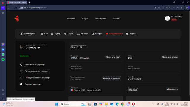This screenshot has width=190, height=107.
Task: Open a new browser tab with plus
Action: pyautogui.click(x=29, y=2)
